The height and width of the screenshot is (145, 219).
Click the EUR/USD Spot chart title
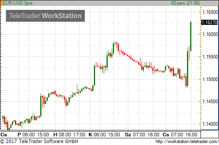pos(18,3)
